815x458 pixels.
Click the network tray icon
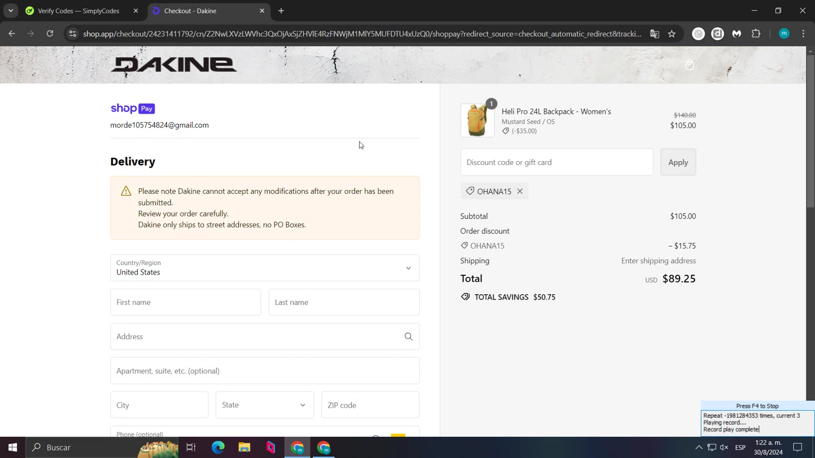tap(712, 448)
